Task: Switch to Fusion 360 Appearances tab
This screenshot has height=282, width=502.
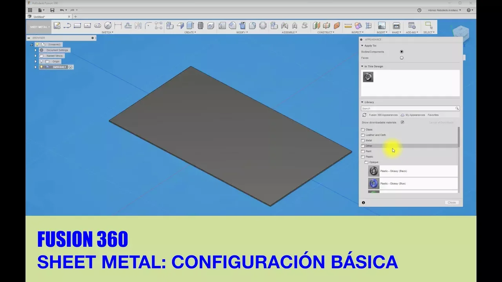Action: [383, 115]
